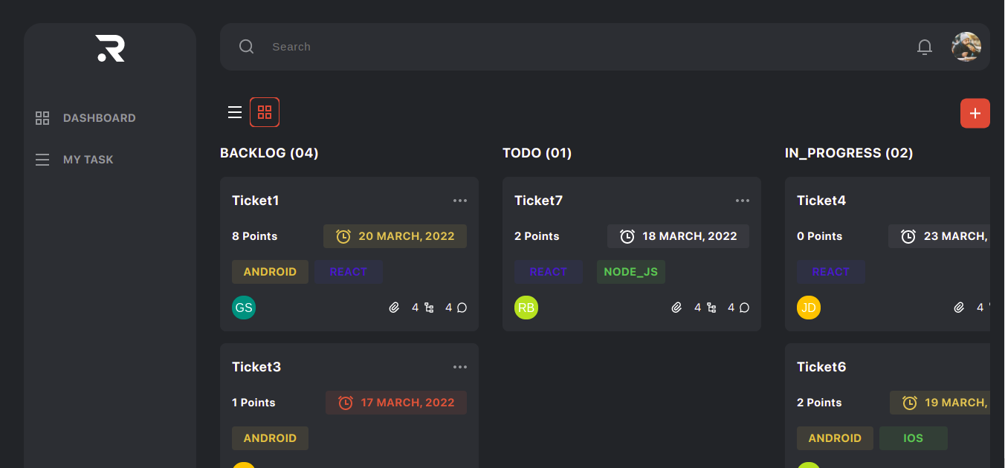Switch board to list view
Image resolution: width=1005 pixels, height=468 pixels.
(235, 111)
